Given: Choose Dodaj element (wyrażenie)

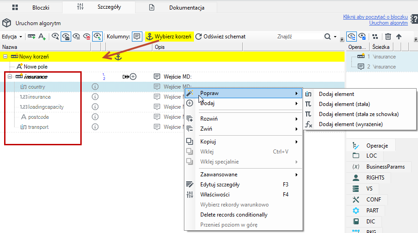Looking at the screenshot, I should click(360, 124).
